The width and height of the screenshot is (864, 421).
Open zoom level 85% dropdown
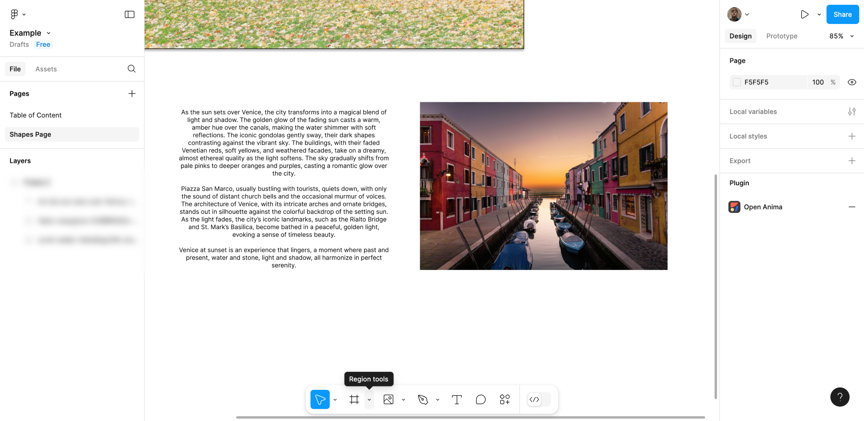tap(841, 36)
